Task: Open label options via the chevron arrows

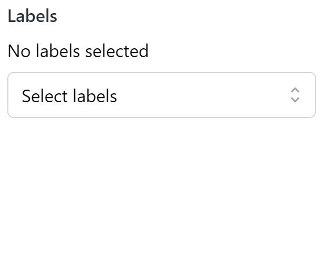Action: pos(295,95)
